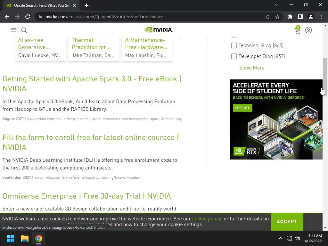Open the cookie policy link
The height and width of the screenshot is (246, 328).
(207, 218)
